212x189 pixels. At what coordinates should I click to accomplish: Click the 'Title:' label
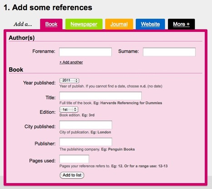[50, 98]
